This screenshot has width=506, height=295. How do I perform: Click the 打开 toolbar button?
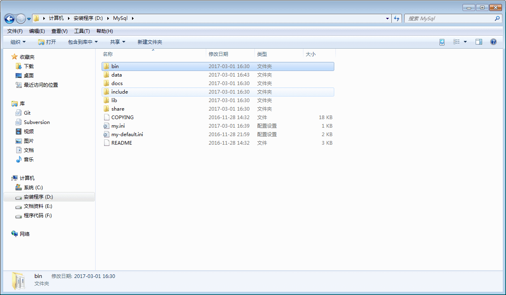[x=47, y=42]
